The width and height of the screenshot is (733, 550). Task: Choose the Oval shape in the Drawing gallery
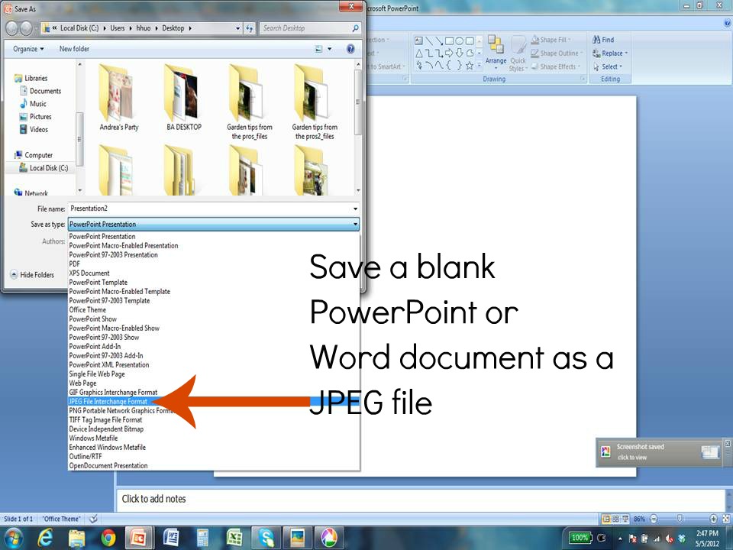click(460, 40)
